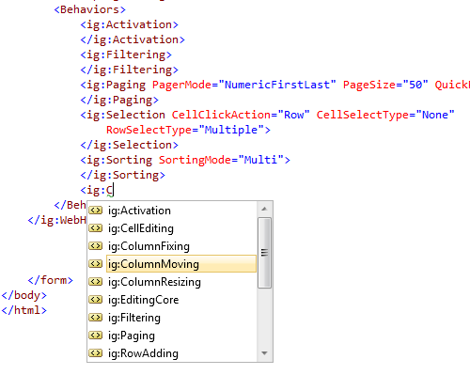
Task: Click the IntelliSense list scroll down arrow
Action: click(264, 353)
